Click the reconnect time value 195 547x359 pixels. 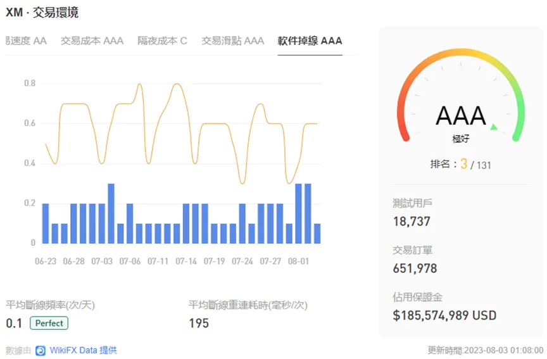coord(199,324)
